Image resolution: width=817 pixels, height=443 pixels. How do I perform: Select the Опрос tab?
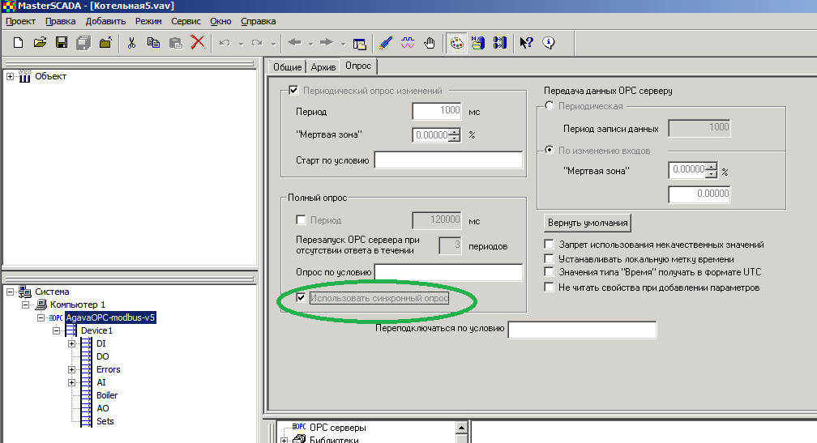pos(358,66)
